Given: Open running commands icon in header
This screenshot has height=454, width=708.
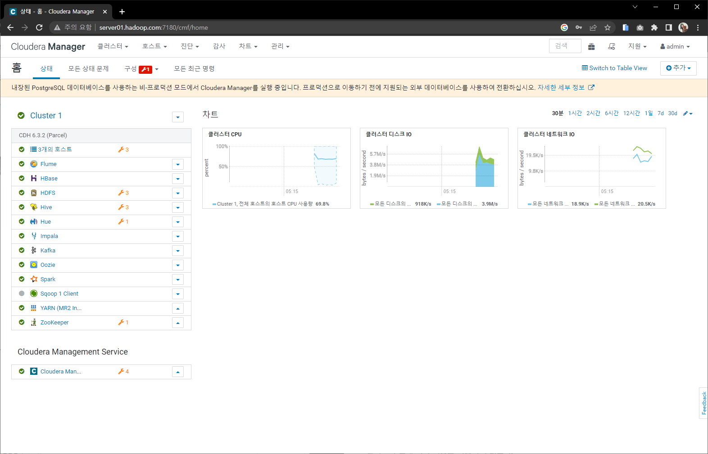Looking at the screenshot, I should click(612, 46).
